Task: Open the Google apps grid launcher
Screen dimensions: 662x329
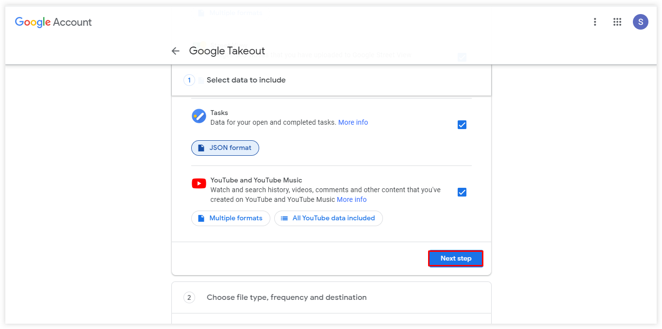Action: (x=617, y=22)
